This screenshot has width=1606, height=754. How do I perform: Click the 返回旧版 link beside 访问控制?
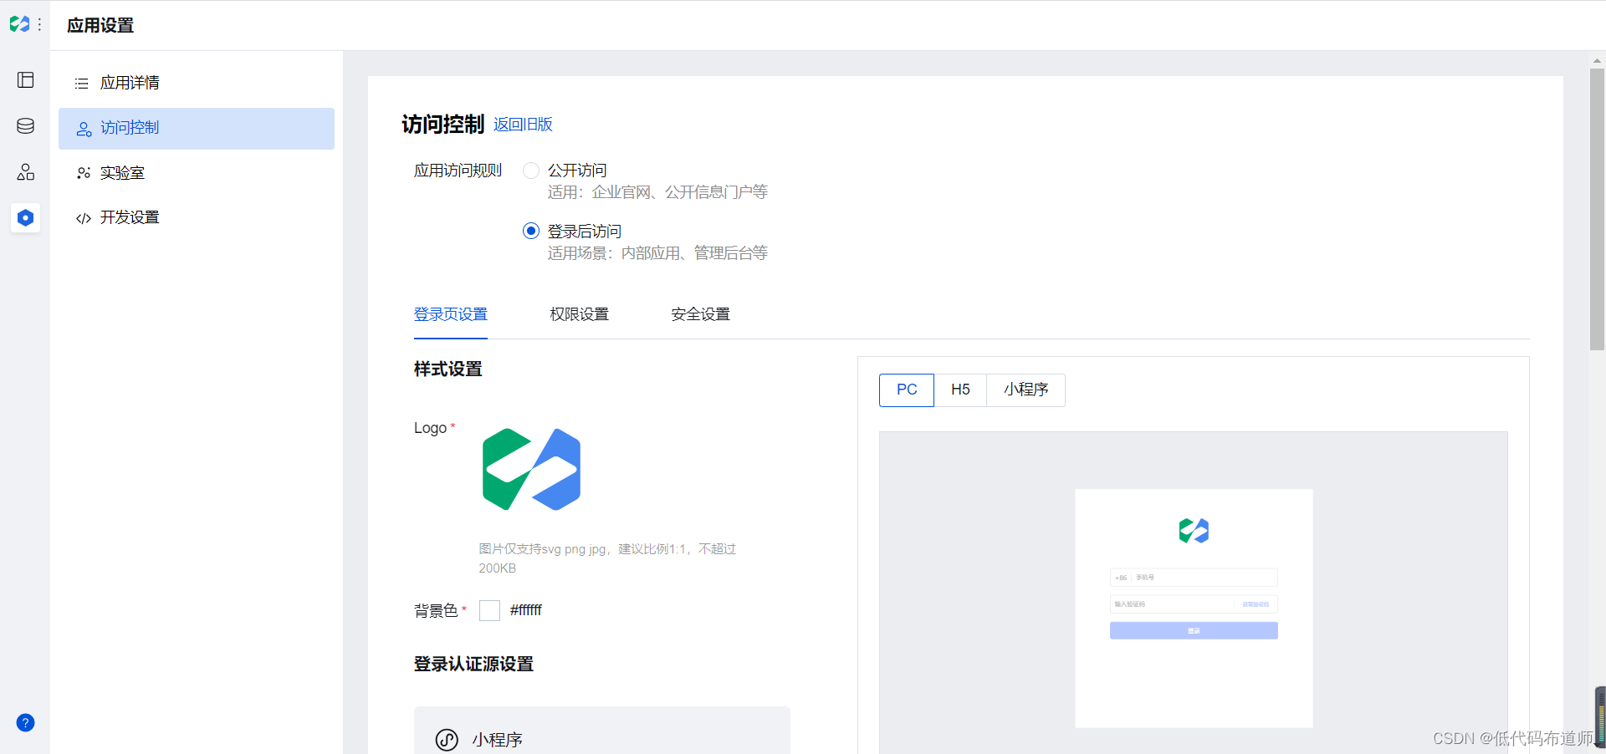tap(522, 125)
